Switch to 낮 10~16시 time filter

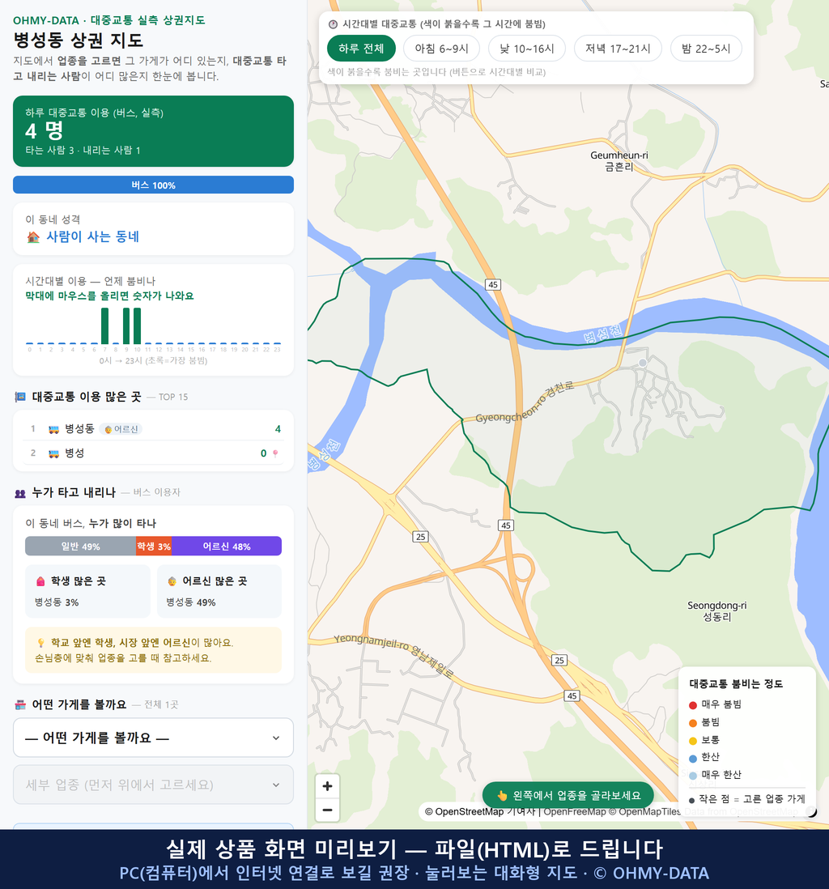pyautogui.click(x=527, y=49)
